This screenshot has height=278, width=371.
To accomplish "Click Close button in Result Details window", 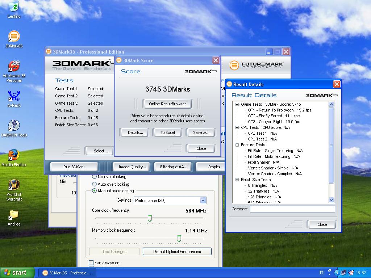I will click(322, 224).
